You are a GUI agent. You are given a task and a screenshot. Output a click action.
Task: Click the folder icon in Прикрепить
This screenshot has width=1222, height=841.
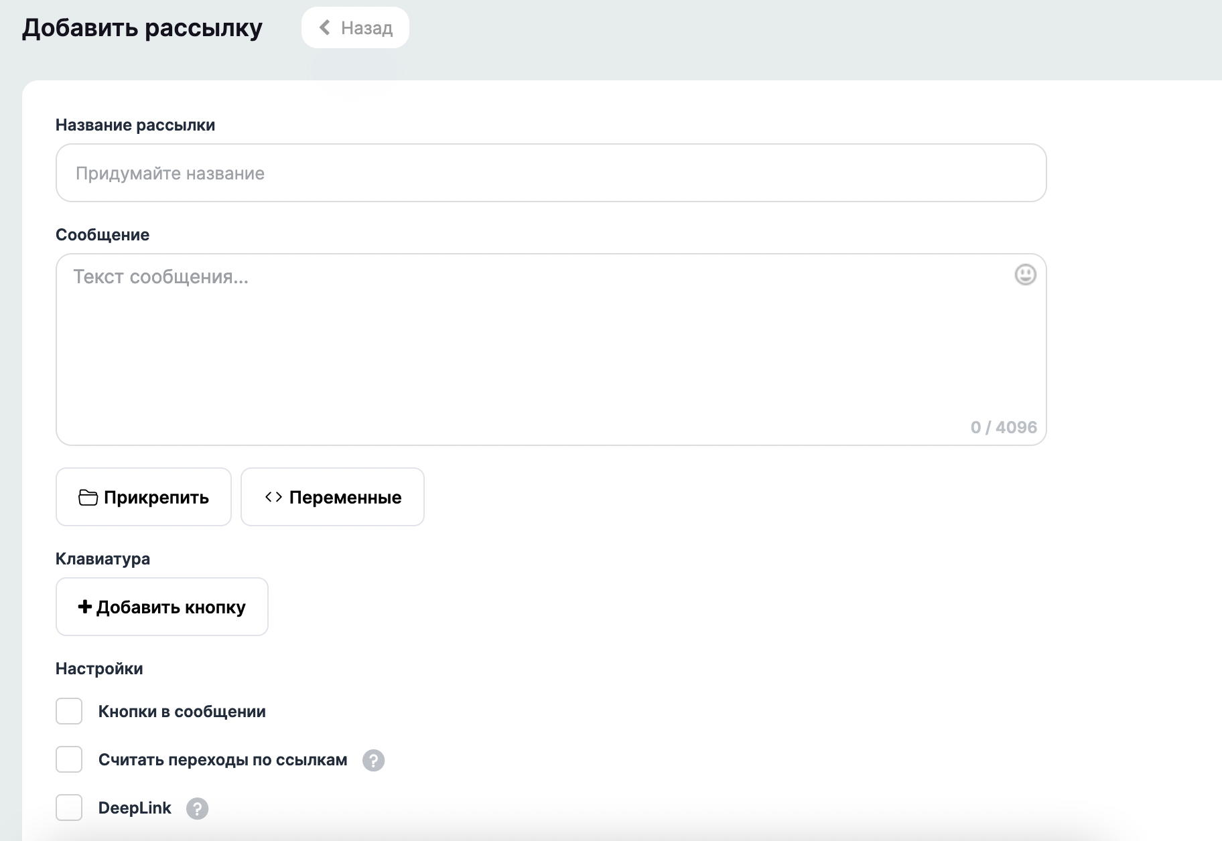(88, 498)
